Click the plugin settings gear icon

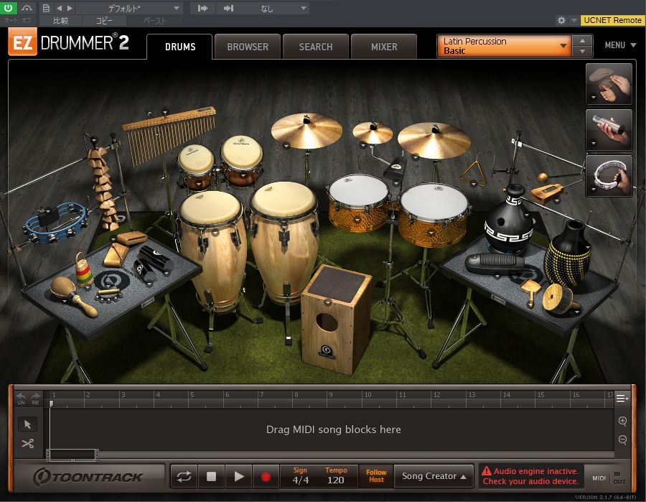561,20
